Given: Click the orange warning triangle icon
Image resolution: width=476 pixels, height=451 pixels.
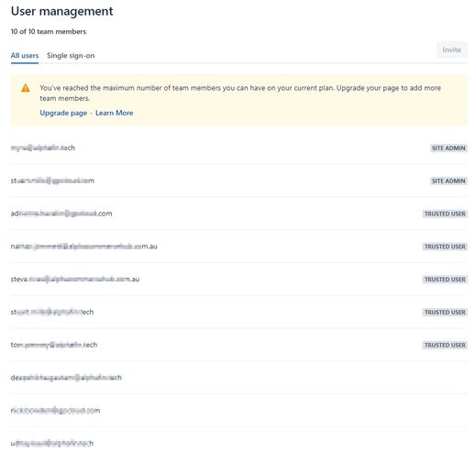Looking at the screenshot, I should tap(26, 88).
